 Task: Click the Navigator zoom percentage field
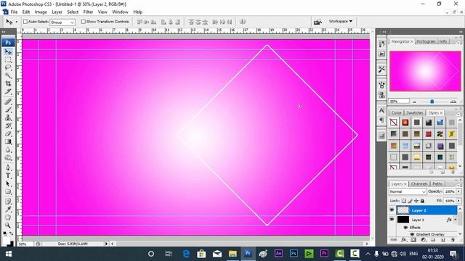coord(399,101)
